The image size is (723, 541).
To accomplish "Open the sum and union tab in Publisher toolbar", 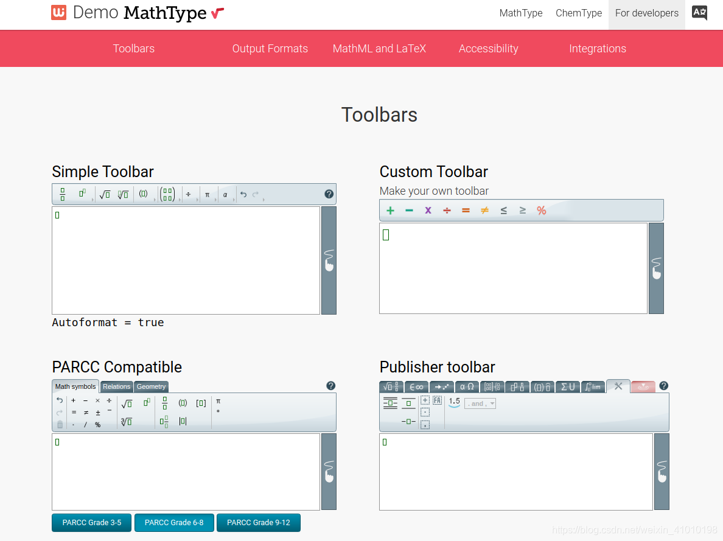I will [x=568, y=387].
